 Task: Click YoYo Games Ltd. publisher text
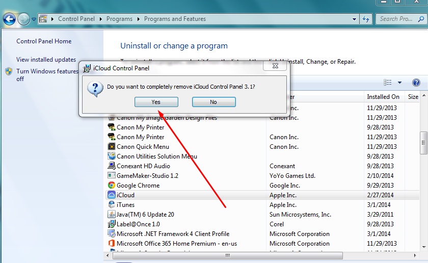[292, 176]
